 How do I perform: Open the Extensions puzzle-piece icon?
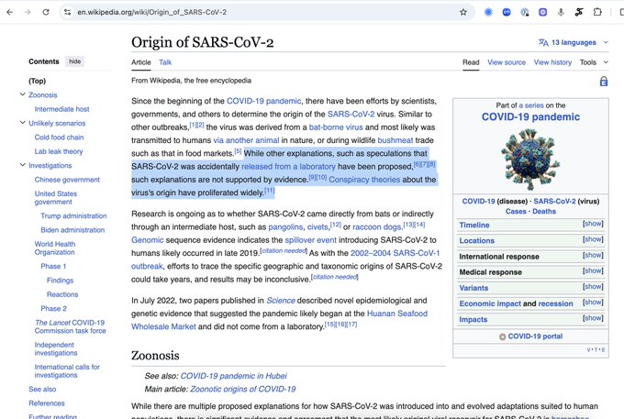click(597, 12)
